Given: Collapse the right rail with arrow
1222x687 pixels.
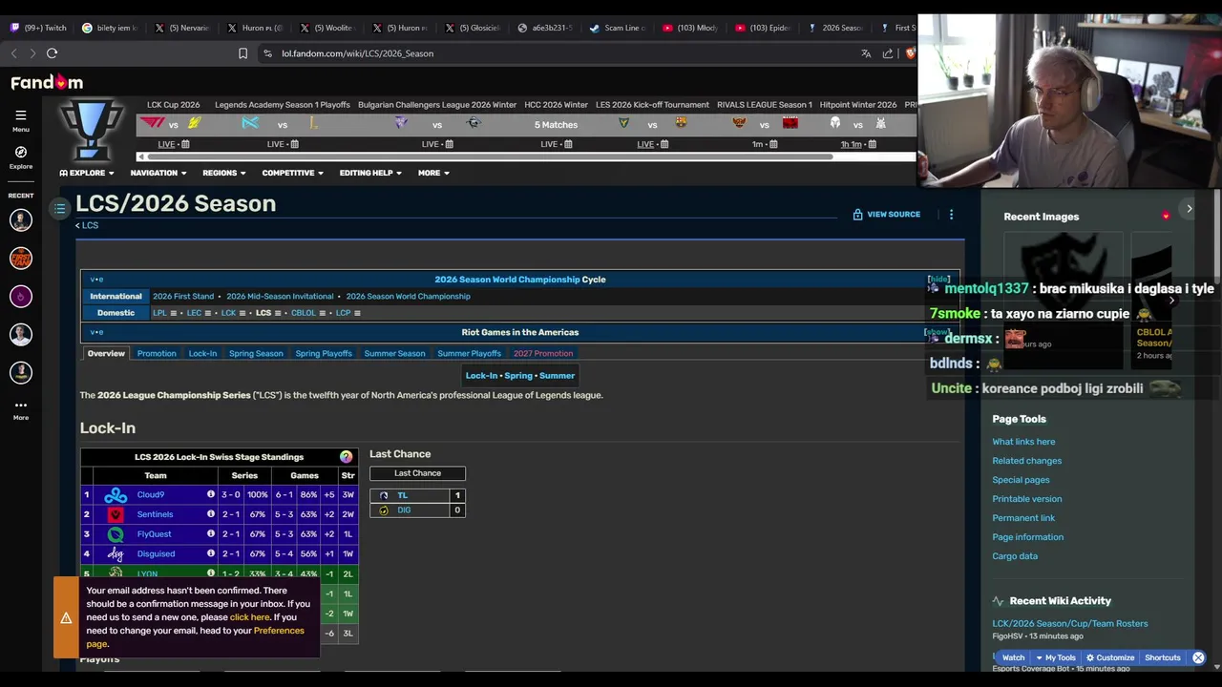Looking at the screenshot, I should 1189,208.
